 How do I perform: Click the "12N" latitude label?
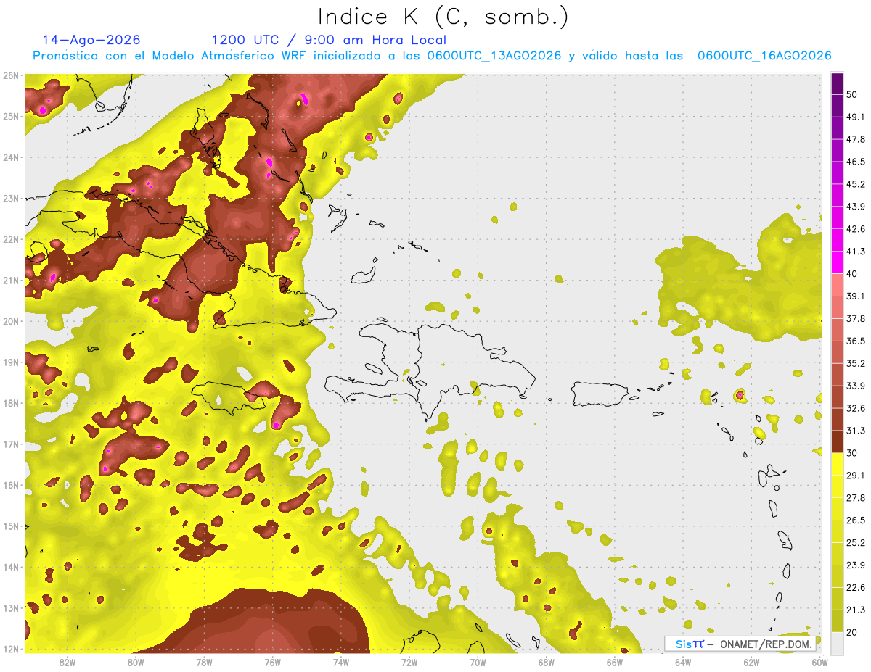coord(11,649)
